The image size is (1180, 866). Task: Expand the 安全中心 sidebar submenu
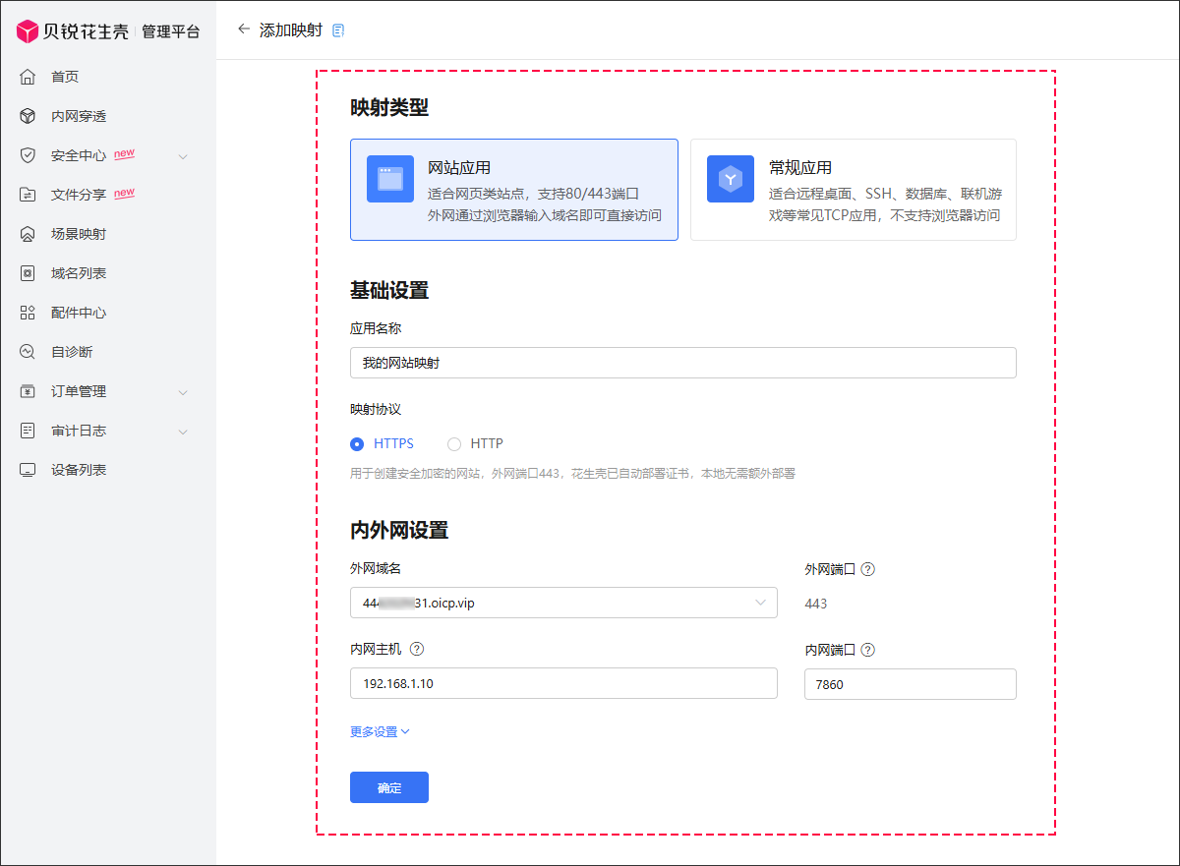(182, 155)
